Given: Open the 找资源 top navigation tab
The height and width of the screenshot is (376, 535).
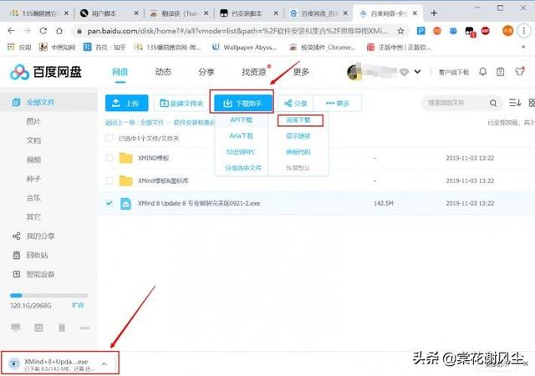Looking at the screenshot, I should tap(253, 72).
